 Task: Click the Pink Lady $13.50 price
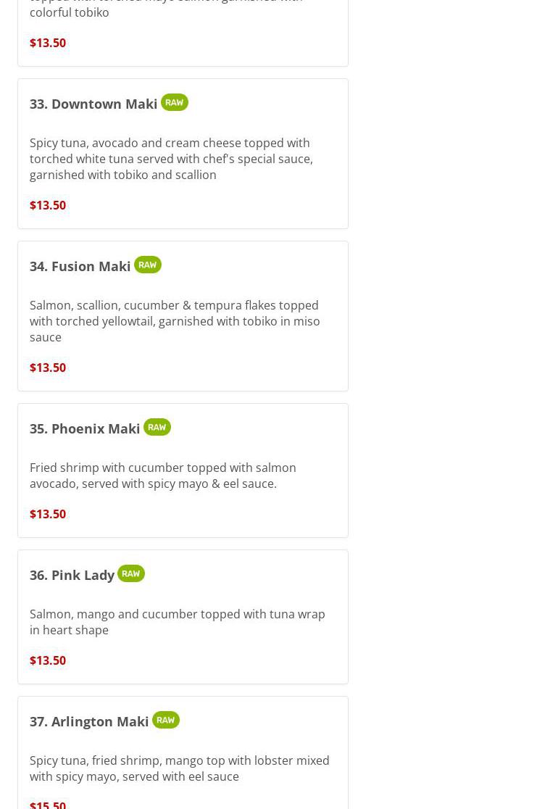pyautogui.click(x=47, y=660)
